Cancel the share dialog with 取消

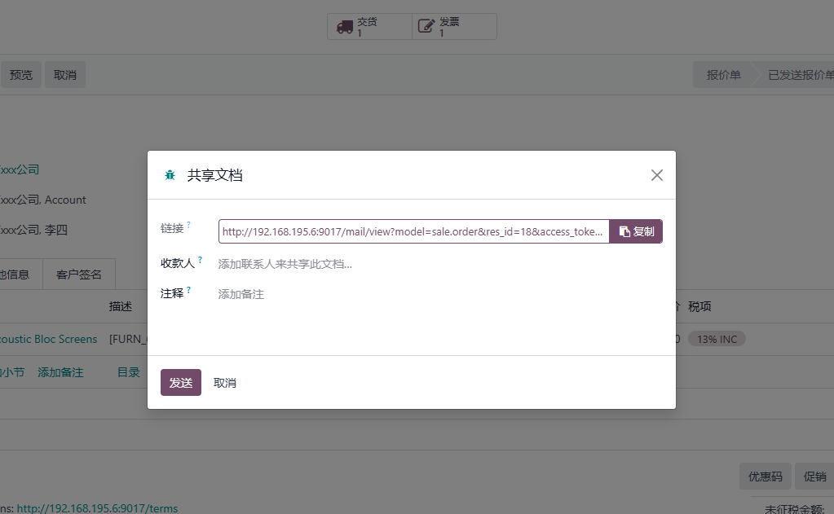coord(225,383)
